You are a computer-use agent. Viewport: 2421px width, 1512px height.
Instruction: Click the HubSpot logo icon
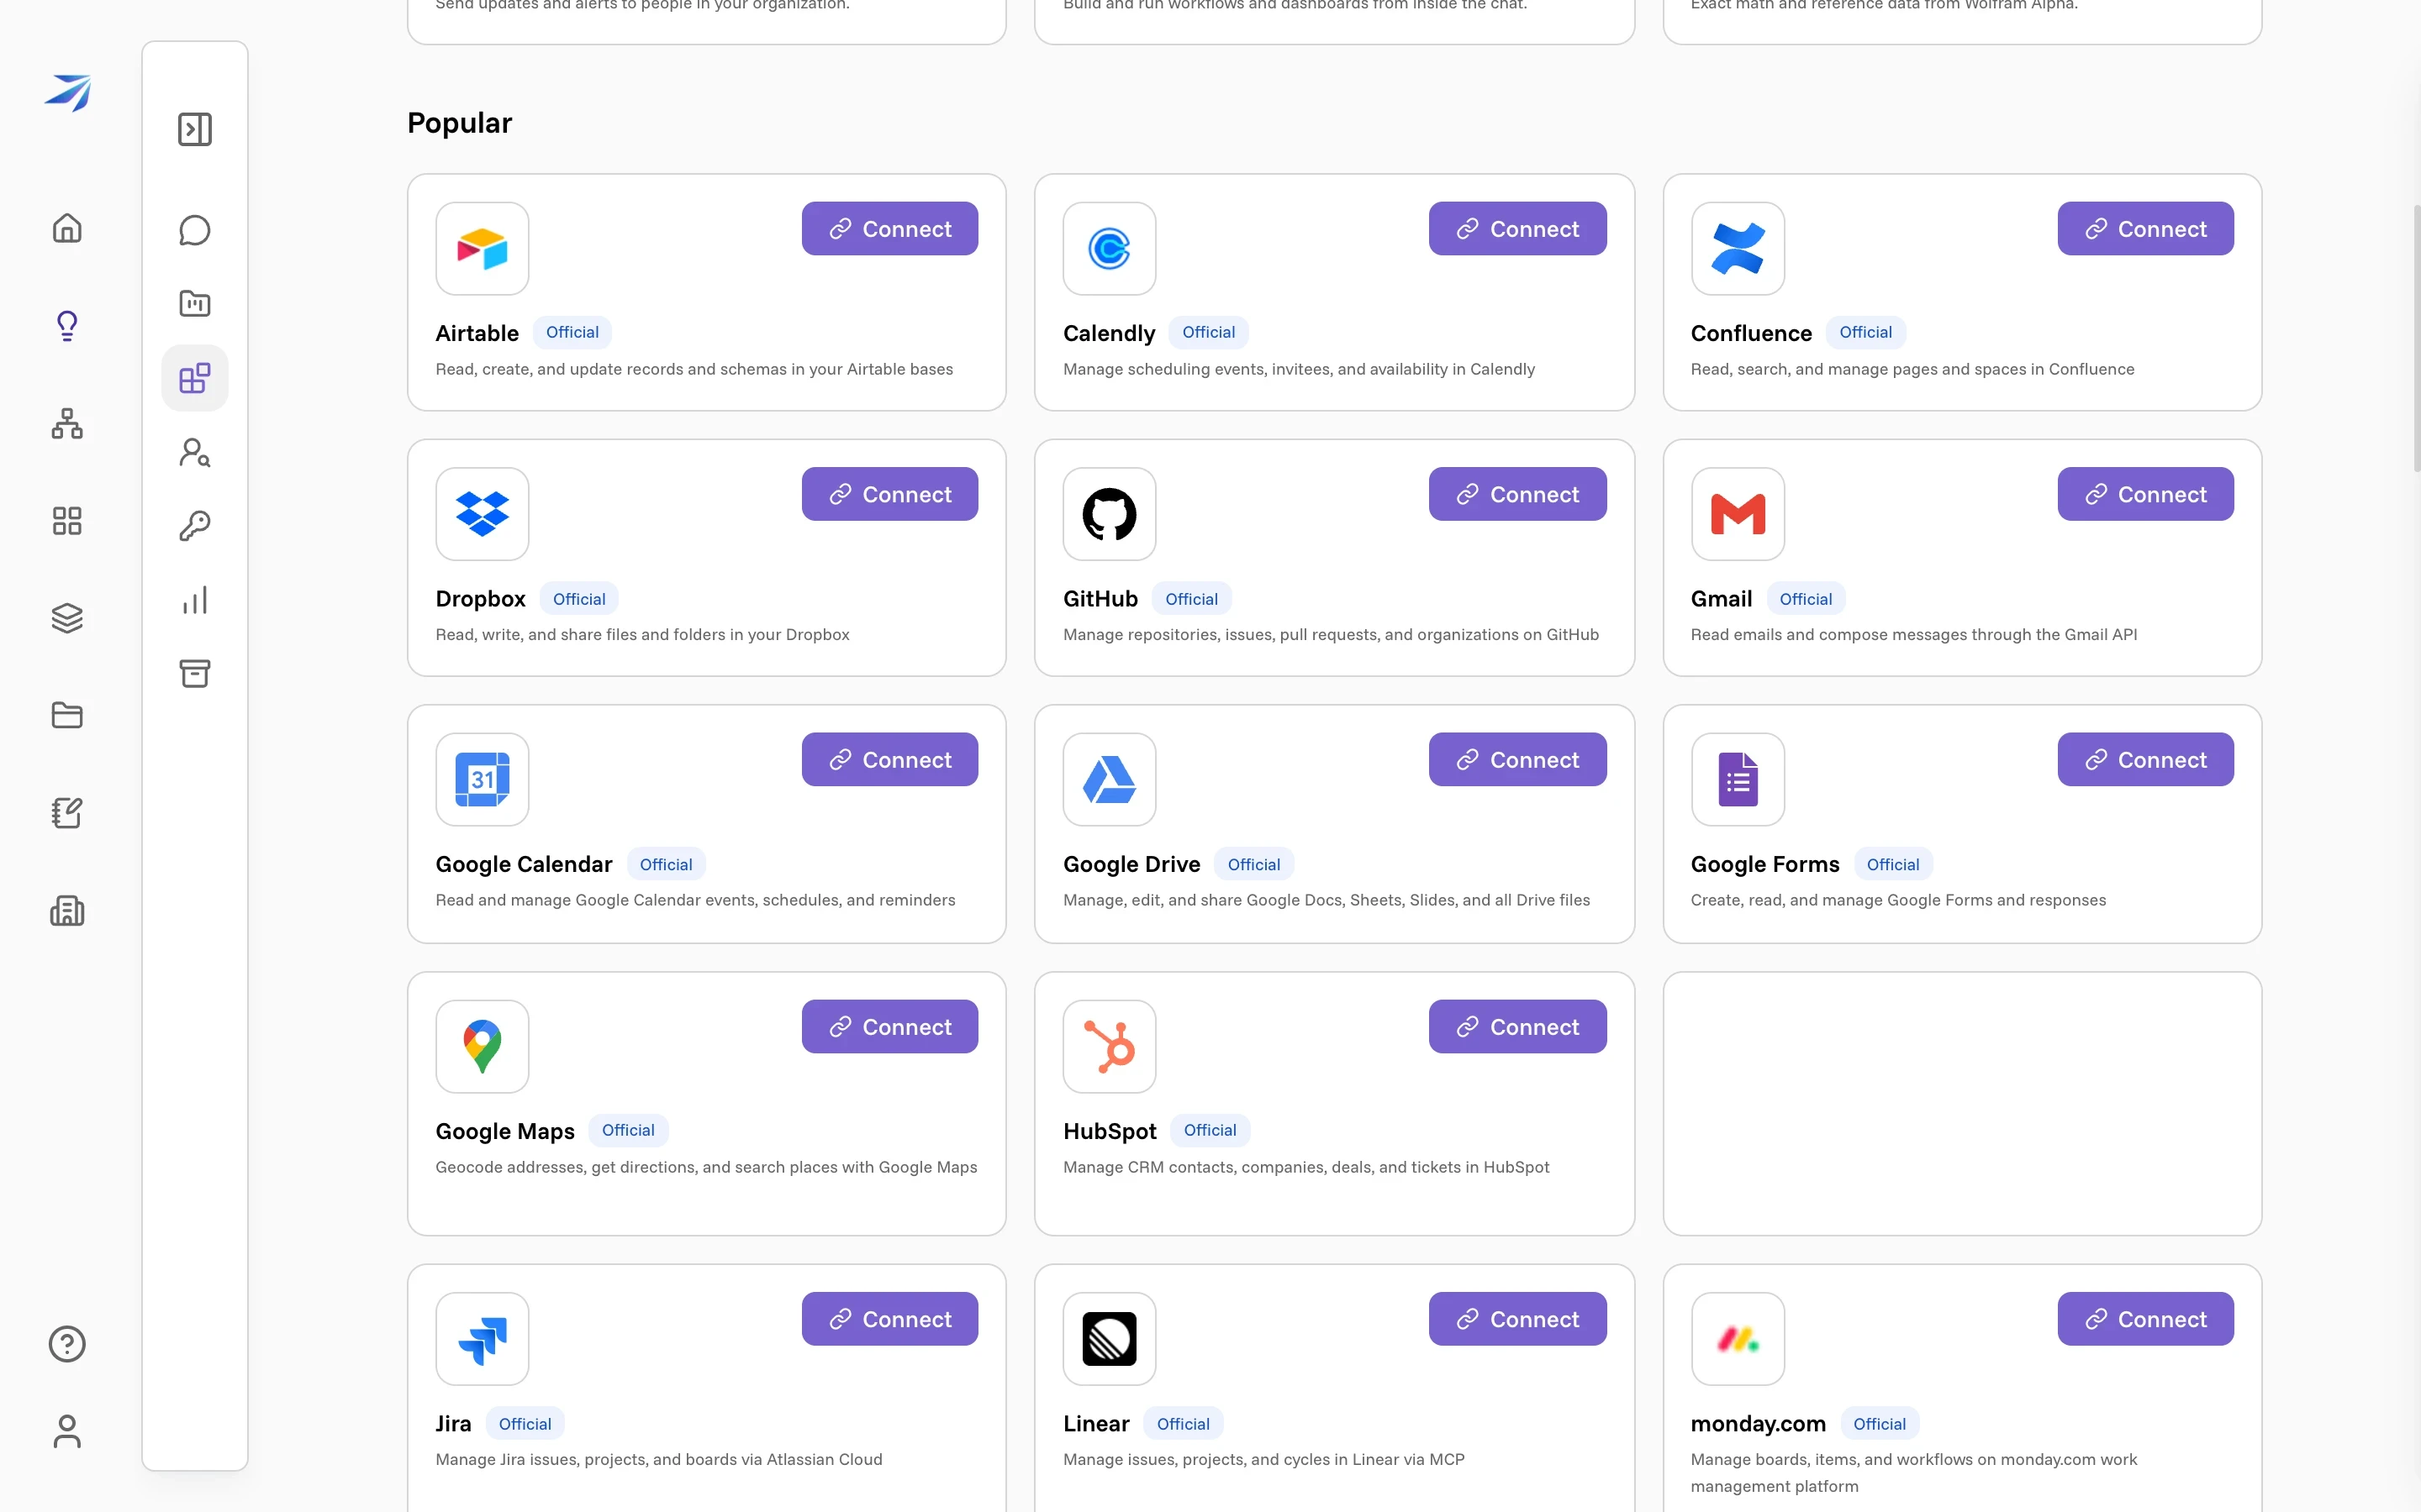pos(1110,1047)
